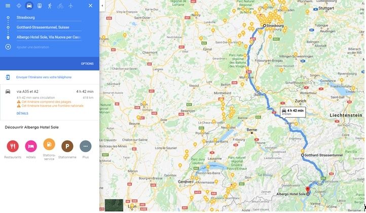The image size is (366, 213).
Task: Add a destination with plus icon
Action: coord(8,47)
